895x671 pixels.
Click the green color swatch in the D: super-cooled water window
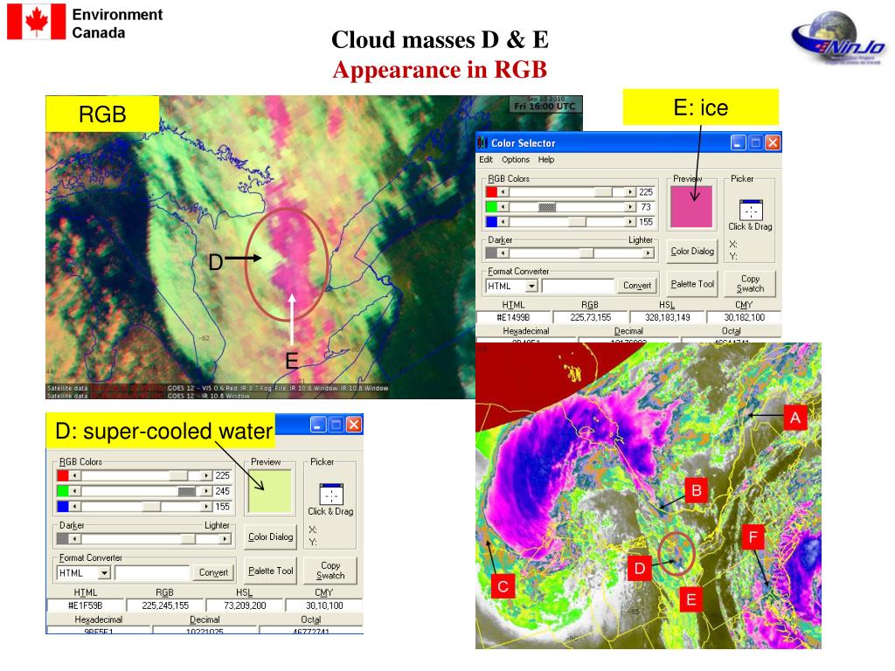[x=63, y=491]
